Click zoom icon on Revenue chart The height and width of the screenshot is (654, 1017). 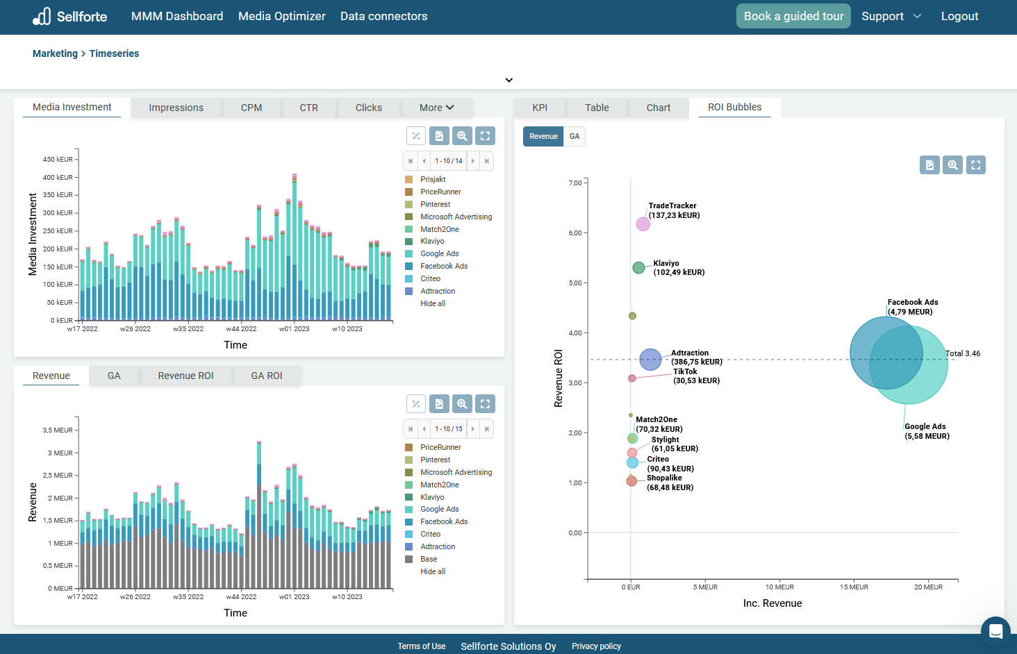click(x=462, y=404)
